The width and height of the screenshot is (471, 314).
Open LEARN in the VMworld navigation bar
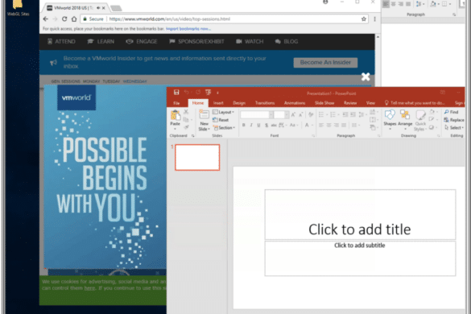pos(101,42)
